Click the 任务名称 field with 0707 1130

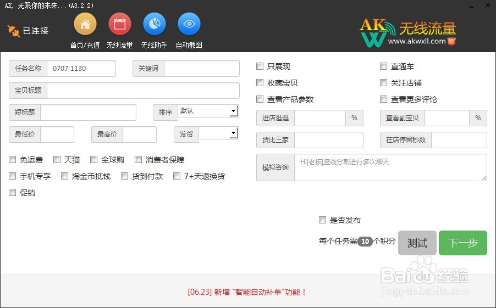tap(81, 69)
